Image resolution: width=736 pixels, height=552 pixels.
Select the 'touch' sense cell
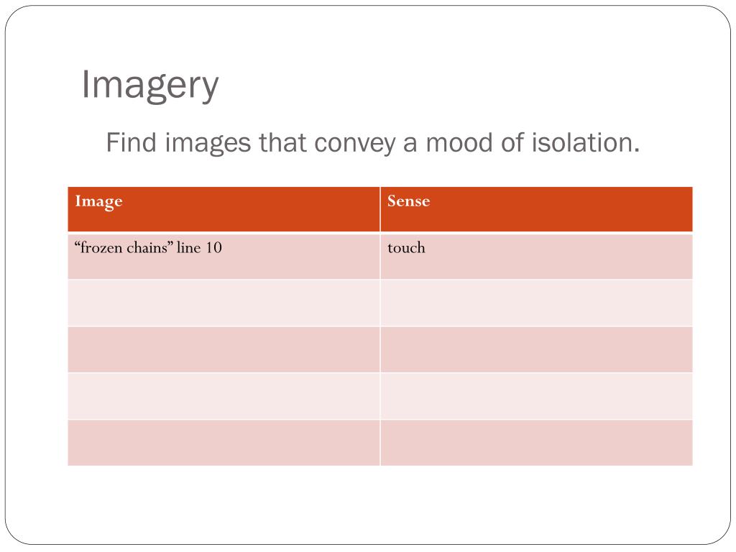(536, 257)
